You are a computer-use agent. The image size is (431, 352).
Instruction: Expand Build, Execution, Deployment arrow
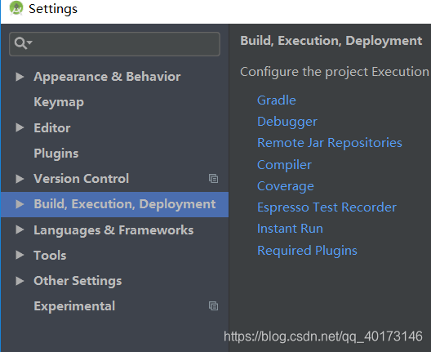(20, 204)
